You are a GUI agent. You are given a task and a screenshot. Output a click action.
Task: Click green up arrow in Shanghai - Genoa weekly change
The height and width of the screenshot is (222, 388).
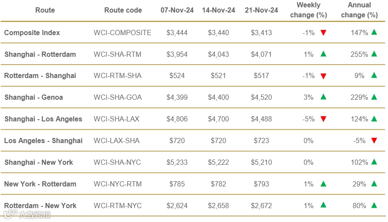(323, 97)
